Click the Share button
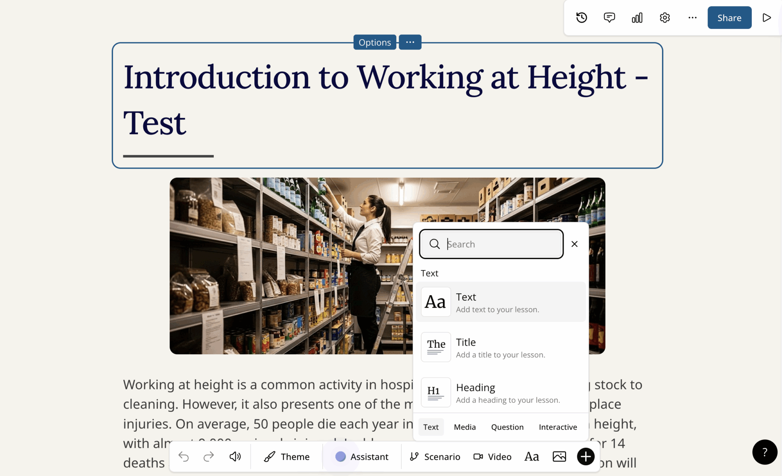 pyautogui.click(x=729, y=17)
